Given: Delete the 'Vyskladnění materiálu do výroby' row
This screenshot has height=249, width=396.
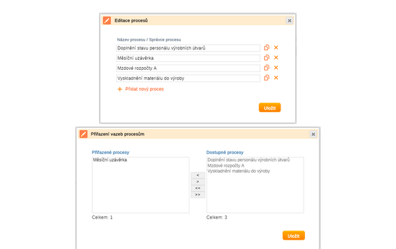Looking at the screenshot, I should click(x=276, y=78).
